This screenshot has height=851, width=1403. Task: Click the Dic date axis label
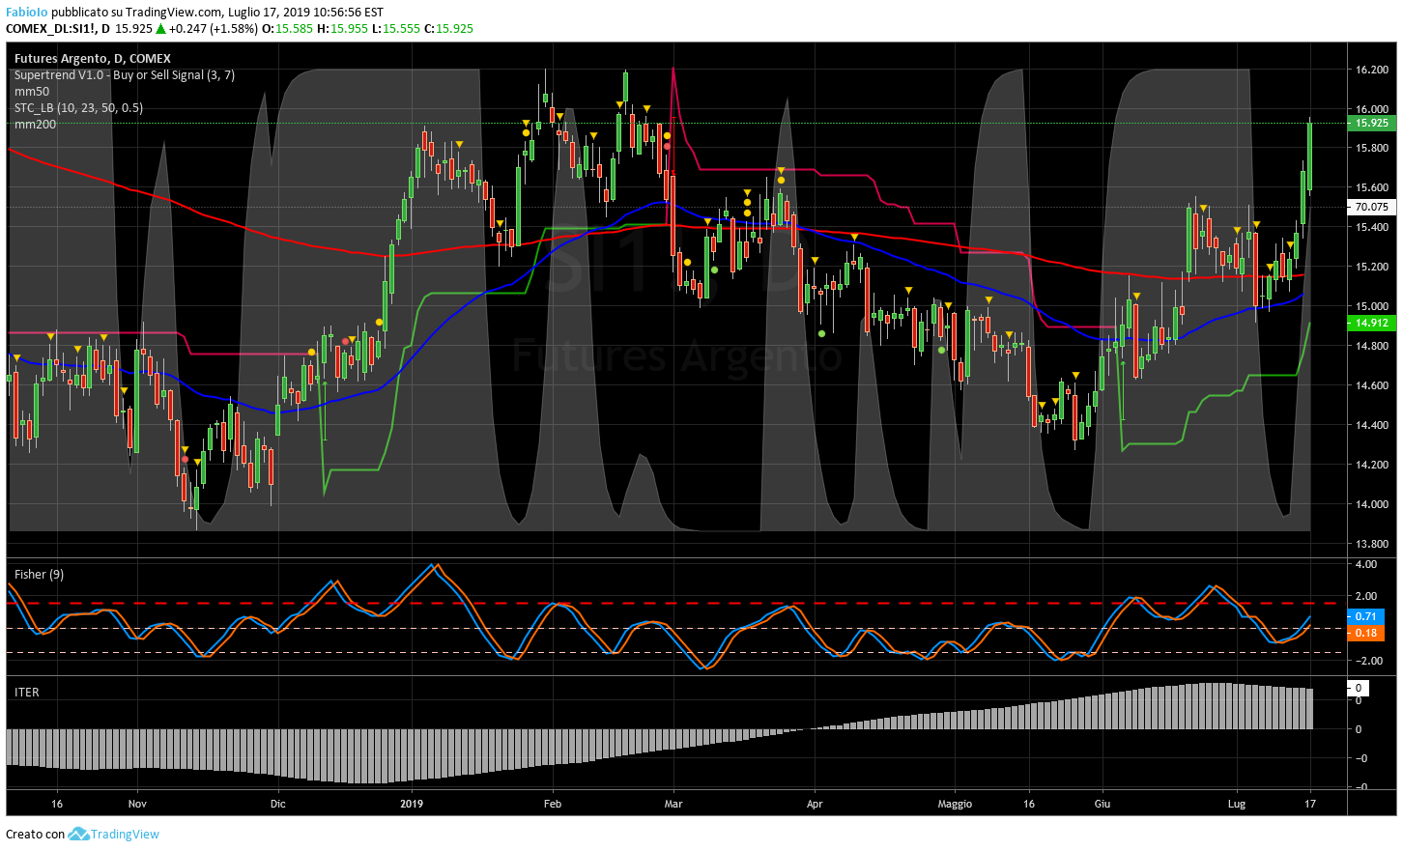click(x=278, y=804)
